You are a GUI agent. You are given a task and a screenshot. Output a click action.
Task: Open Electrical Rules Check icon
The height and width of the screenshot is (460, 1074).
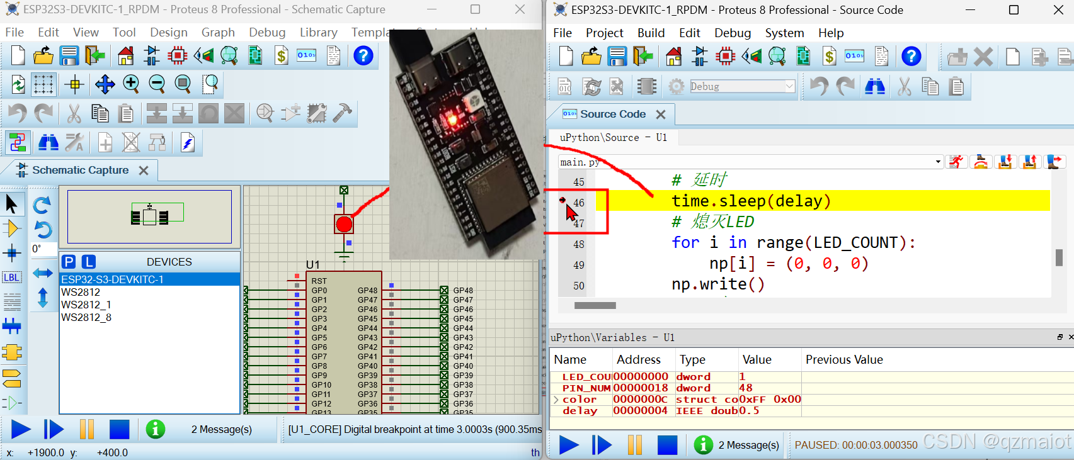pyautogui.click(x=188, y=143)
